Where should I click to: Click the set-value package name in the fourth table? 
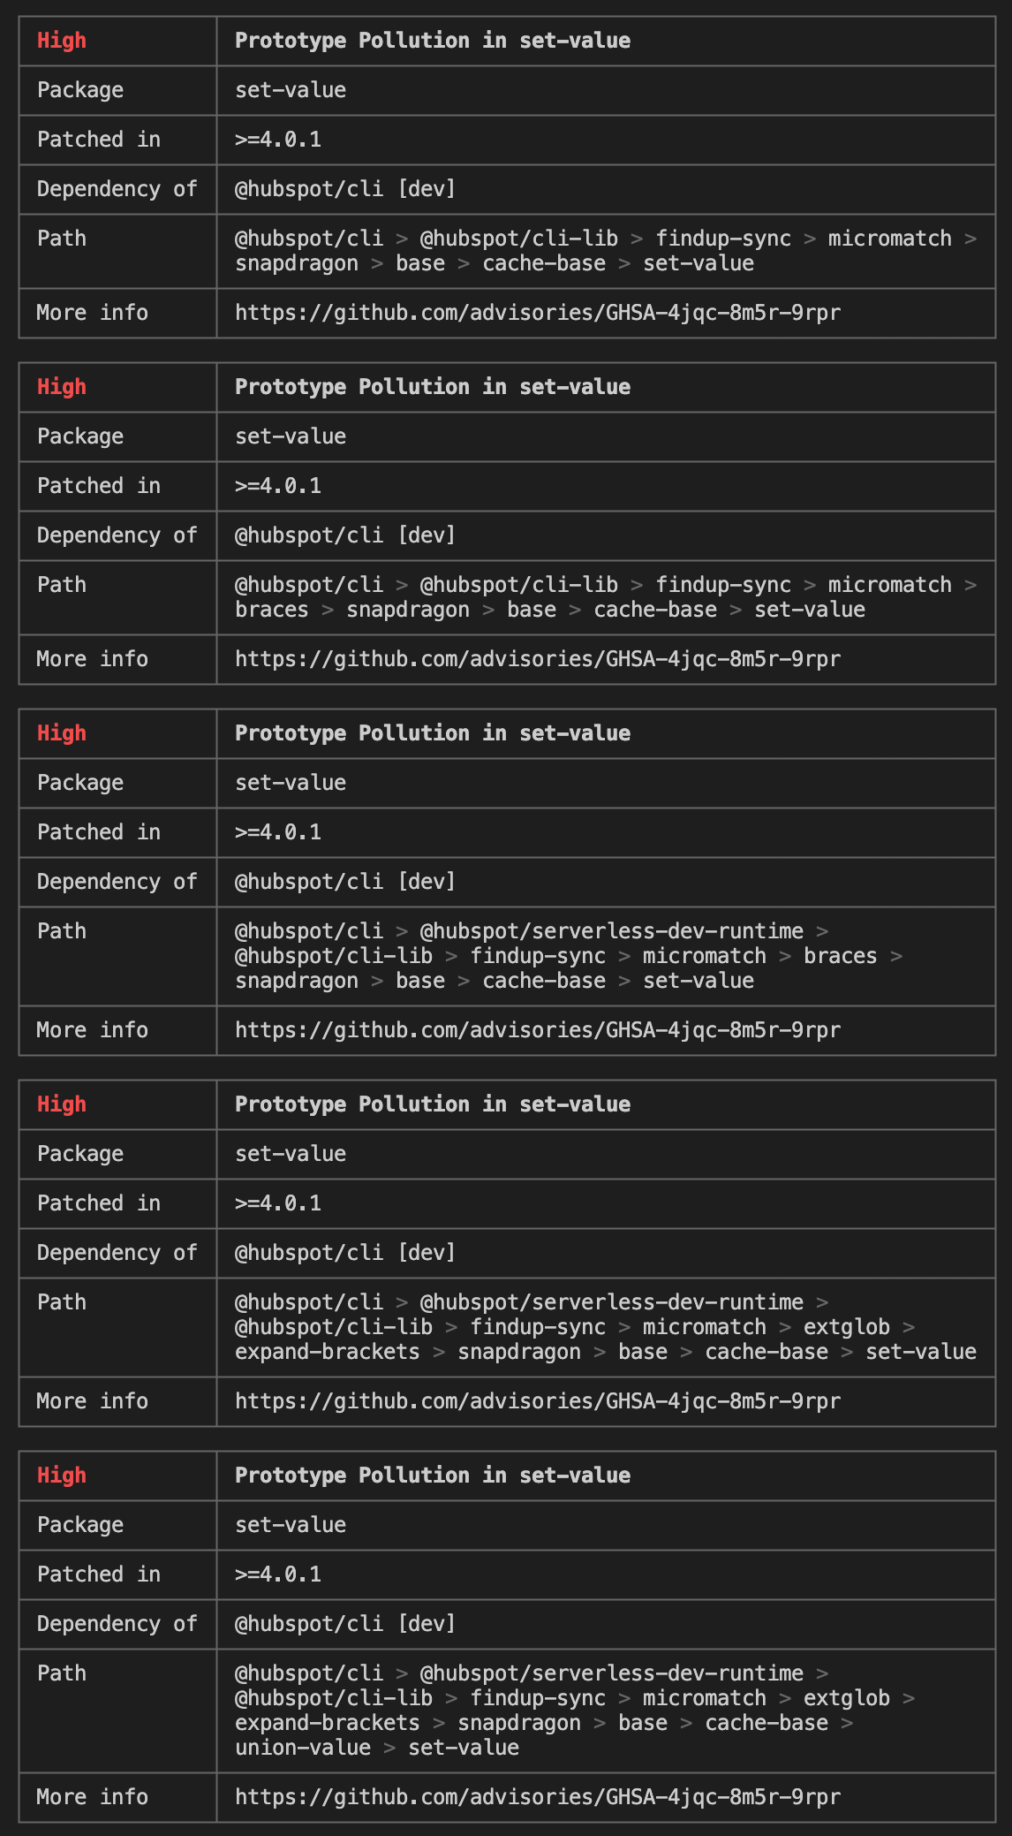(x=291, y=1154)
